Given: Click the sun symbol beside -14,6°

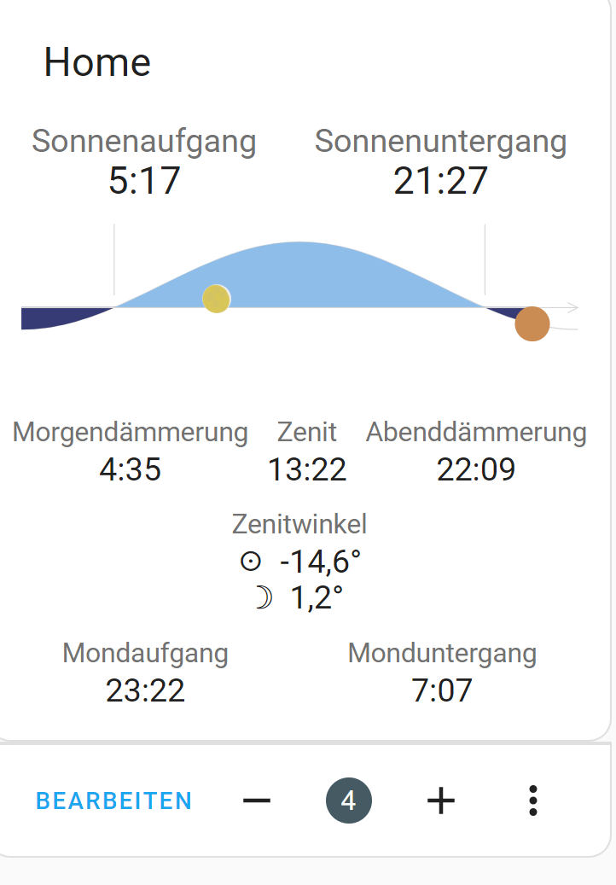Looking at the screenshot, I should point(251,561).
